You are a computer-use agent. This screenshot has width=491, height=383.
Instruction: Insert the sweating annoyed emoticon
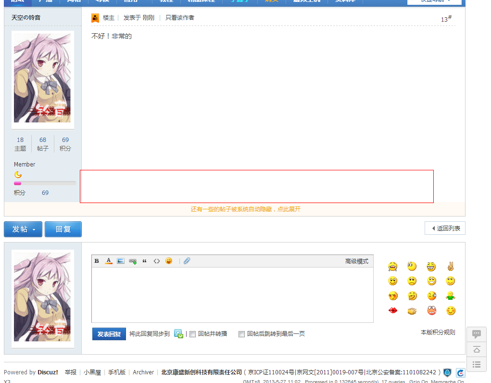point(432,295)
